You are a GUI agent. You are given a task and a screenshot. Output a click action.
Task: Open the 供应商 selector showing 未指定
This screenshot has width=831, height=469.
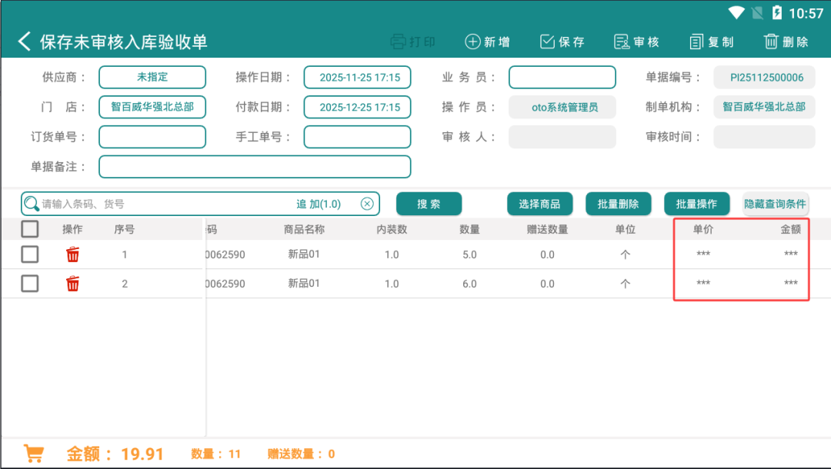pyautogui.click(x=152, y=78)
